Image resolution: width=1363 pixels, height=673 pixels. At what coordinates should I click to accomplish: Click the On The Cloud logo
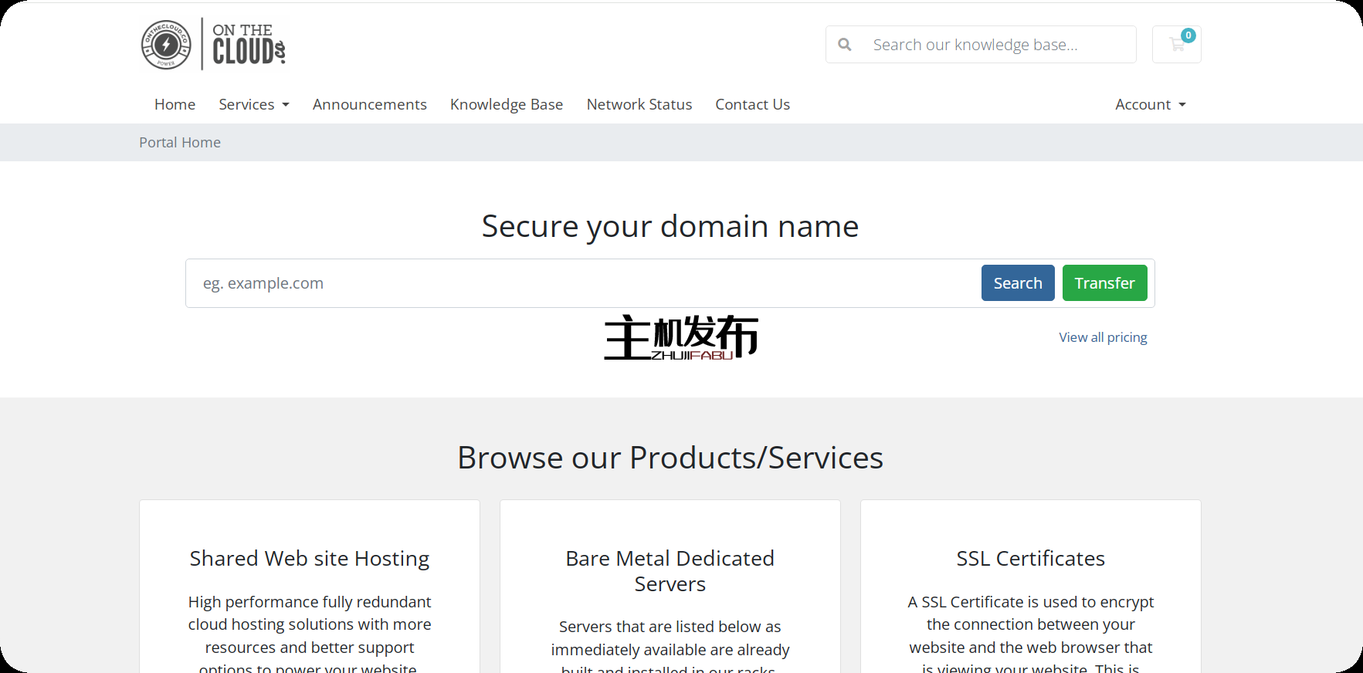coord(213,45)
